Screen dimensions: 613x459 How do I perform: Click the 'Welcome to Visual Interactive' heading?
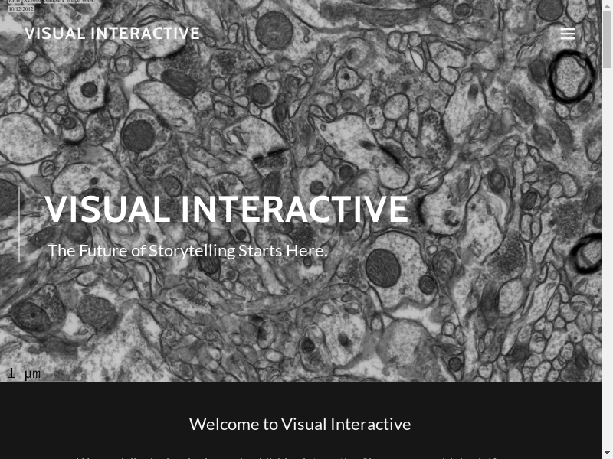point(300,424)
